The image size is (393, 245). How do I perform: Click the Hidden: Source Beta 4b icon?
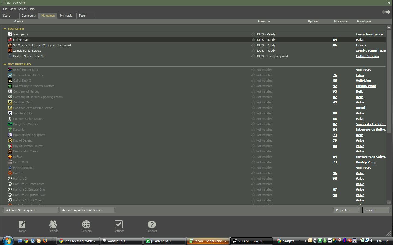click(10, 56)
